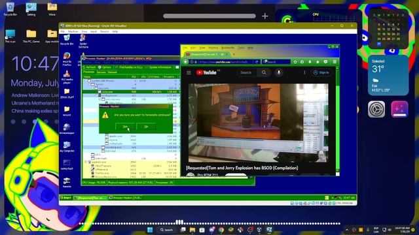The height and width of the screenshot is (235, 419).
Task: Open Spider Solitaire icon on VM desktop
Action: pyautogui.click(x=83, y=40)
